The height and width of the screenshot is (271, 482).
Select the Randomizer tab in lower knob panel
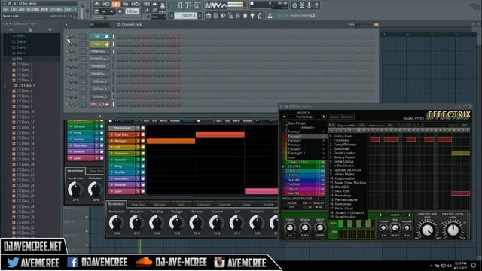116,204
